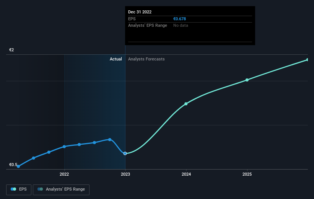Screen dimensions: 314x199
Task: Select the 2025 forecast data point
Action: pos(247,80)
